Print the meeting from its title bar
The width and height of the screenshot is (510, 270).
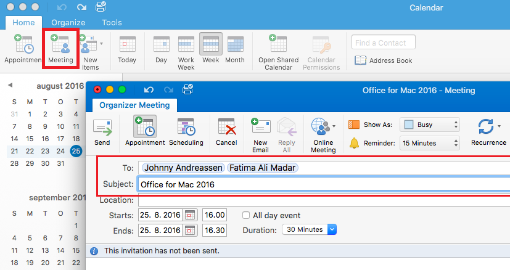click(x=187, y=89)
